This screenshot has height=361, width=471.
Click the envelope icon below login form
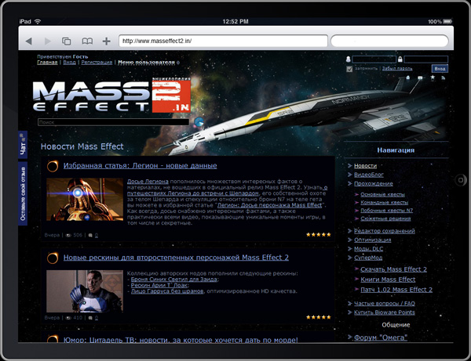[x=420, y=78]
